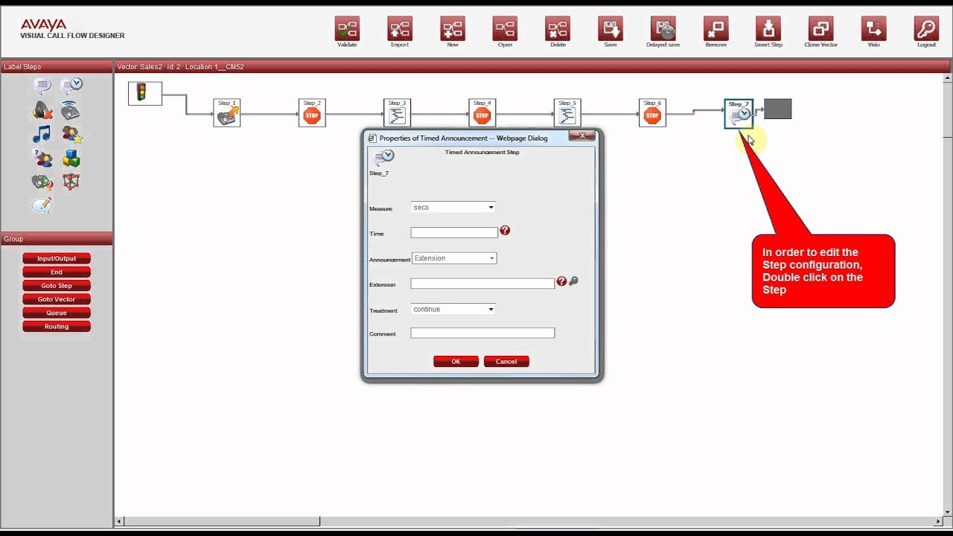Viewport: 953px width, 536px height.
Task: Cancel the Timed Announcement dialog
Action: [x=506, y=361]
